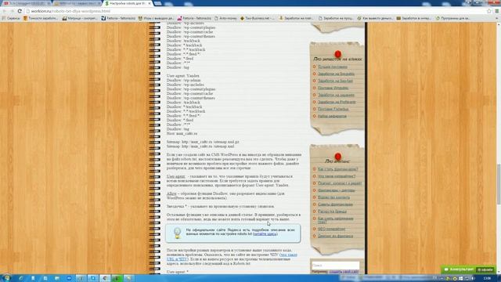The height and width of the screenshot is (282, 501).
Task: Click the page's vertical scrollbar thumb
Action: (499, 184)
